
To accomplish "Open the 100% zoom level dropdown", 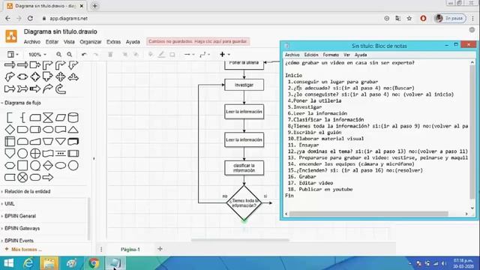I will tap(37, 55).
